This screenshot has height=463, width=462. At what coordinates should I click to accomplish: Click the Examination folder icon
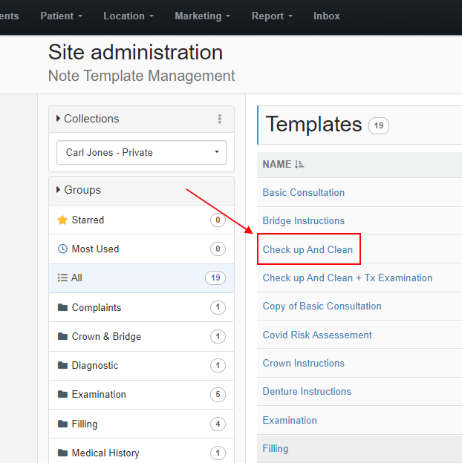[x=62, y=394]
